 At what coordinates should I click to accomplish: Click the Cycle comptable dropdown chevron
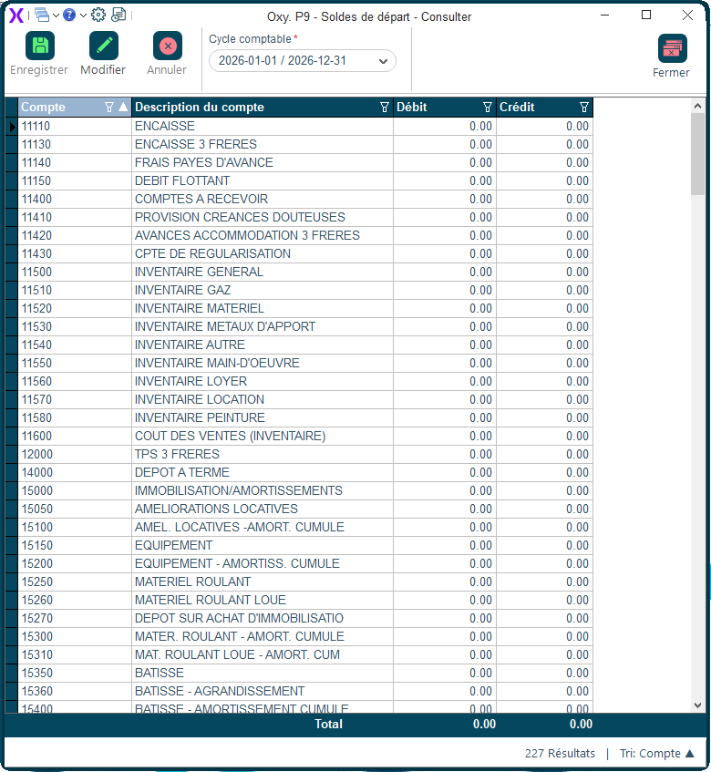(x=383, y=62)
